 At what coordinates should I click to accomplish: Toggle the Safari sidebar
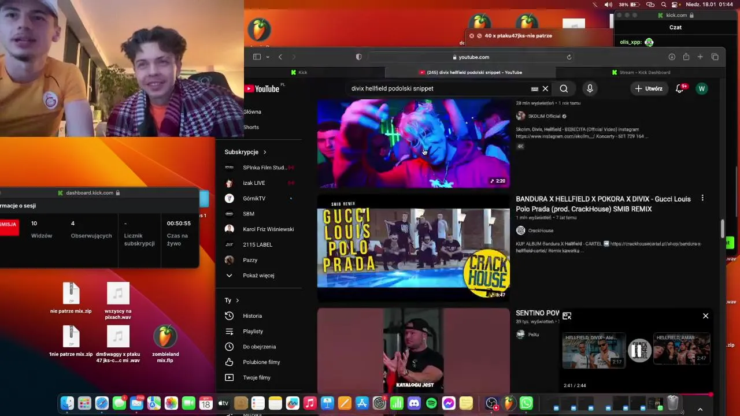tap(257, 57)
